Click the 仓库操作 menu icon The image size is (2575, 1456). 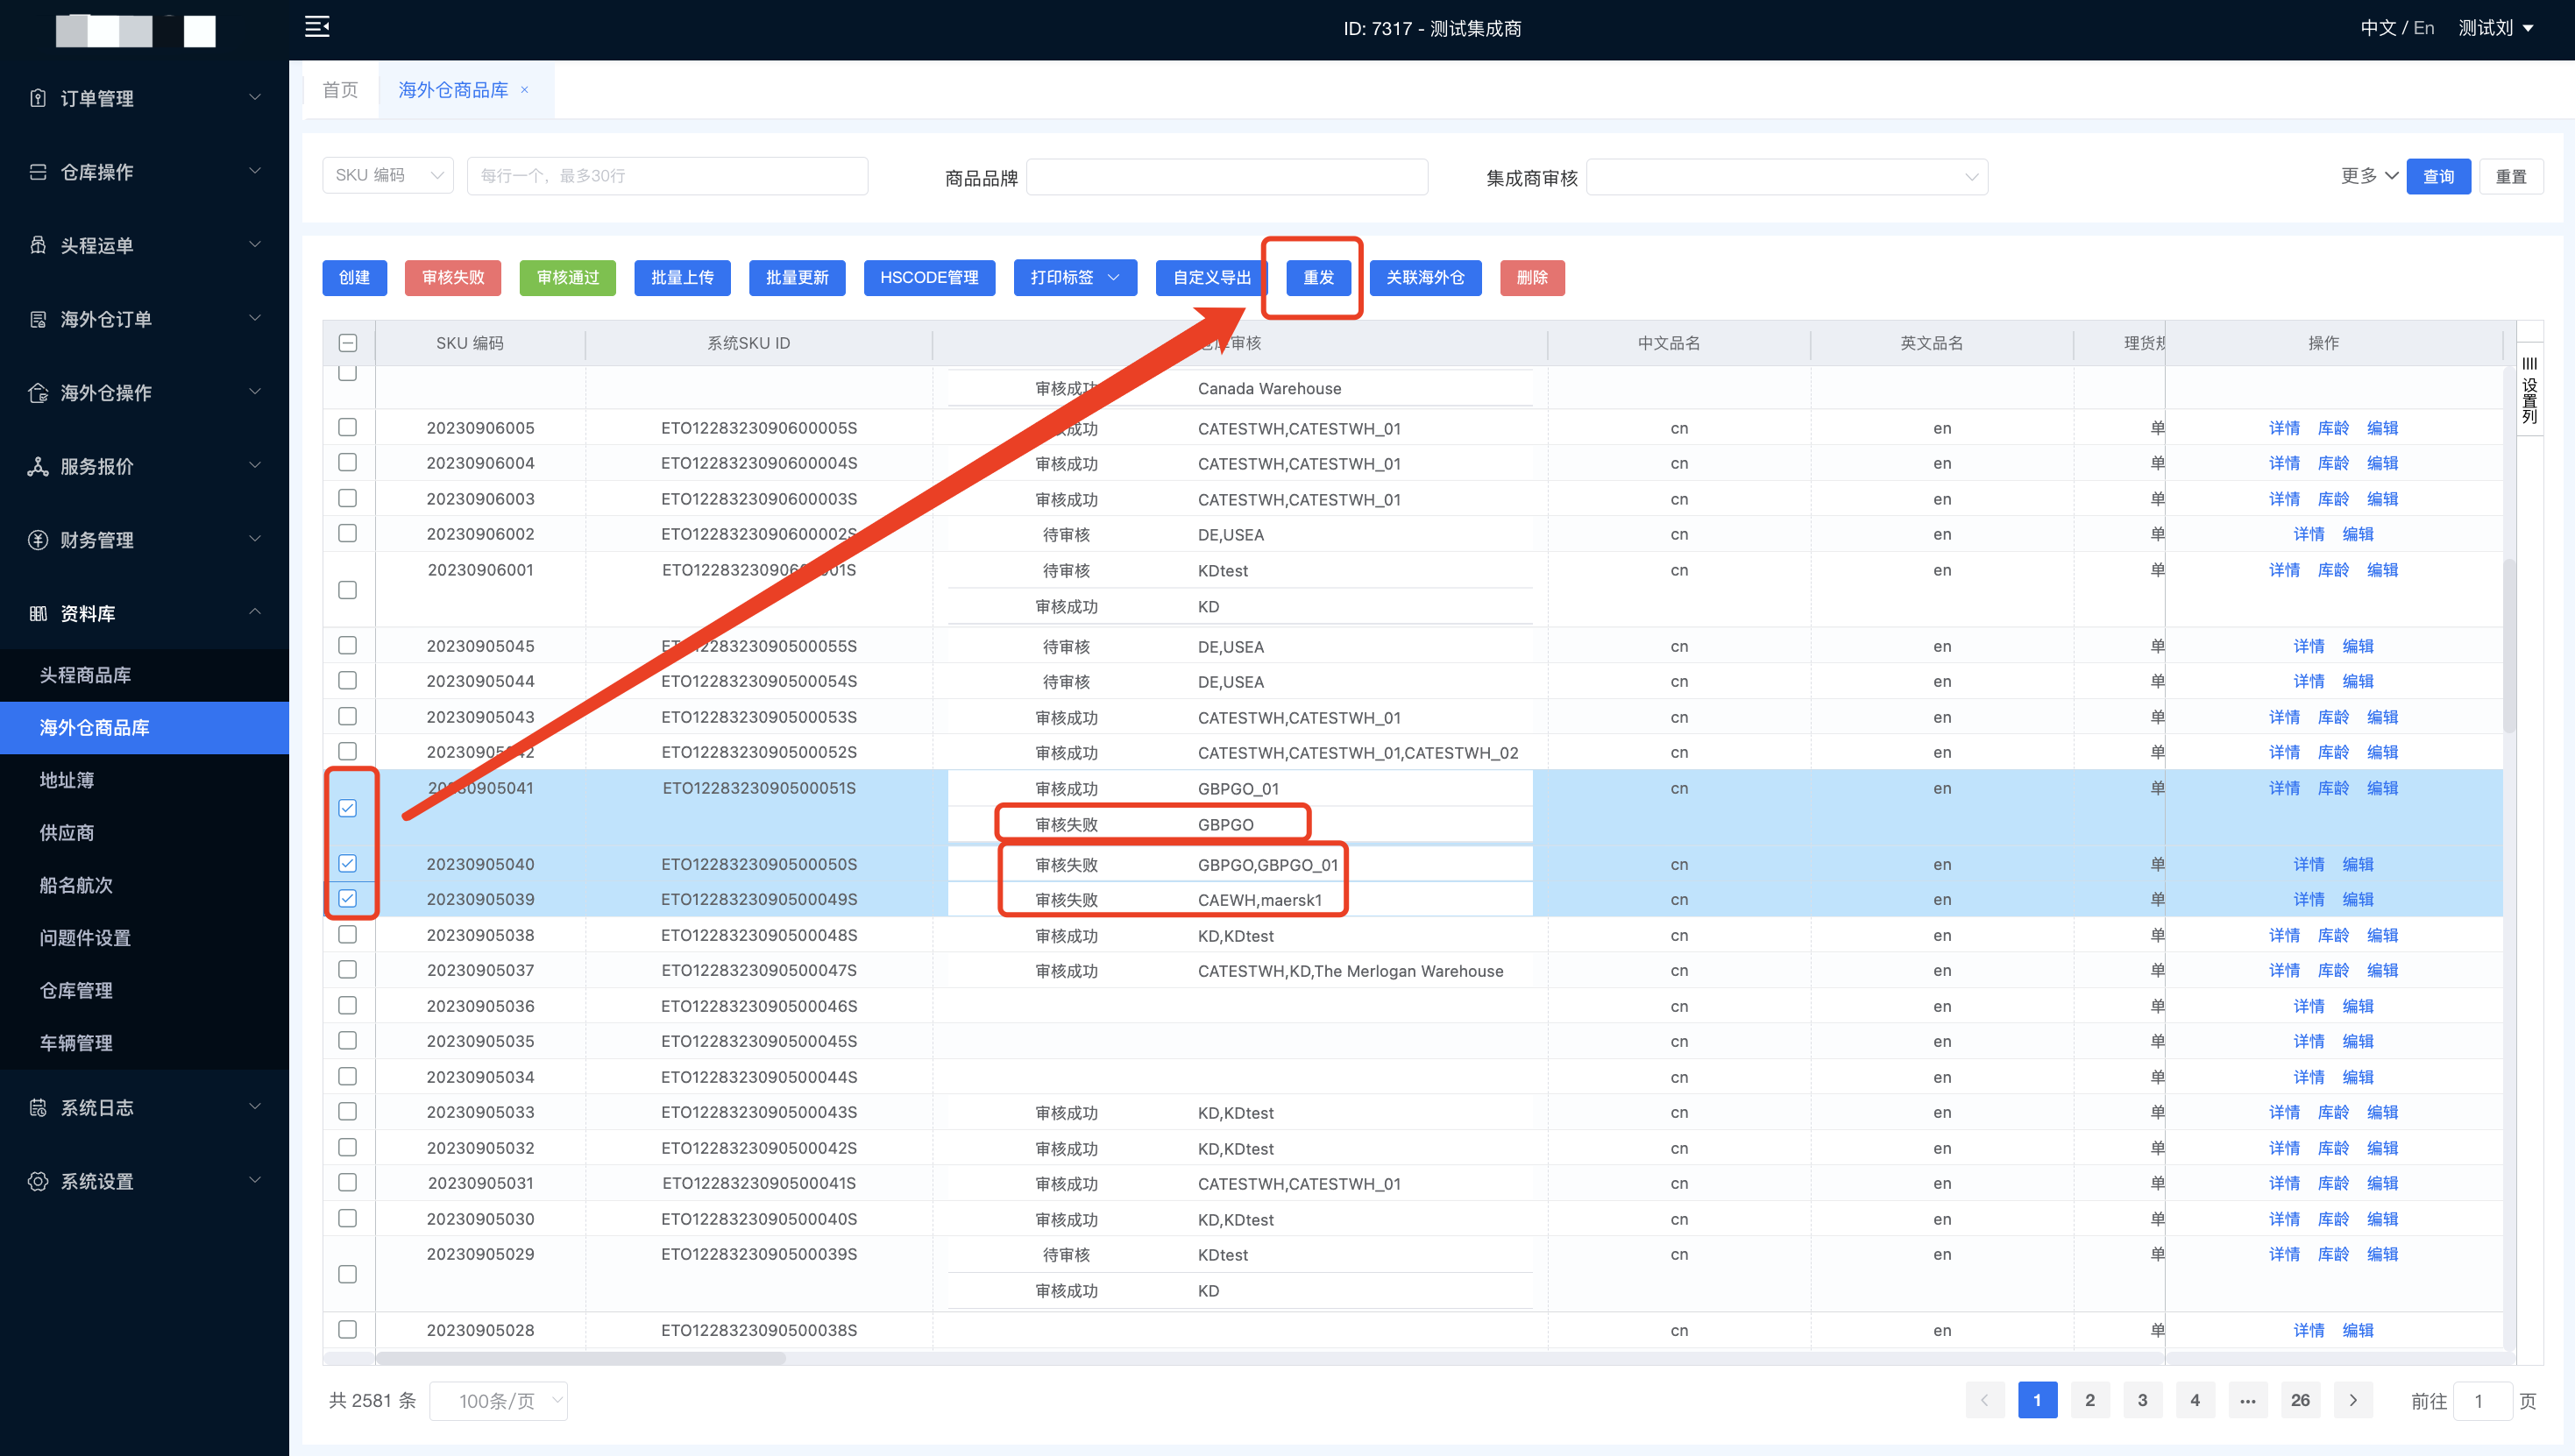pyautogui.click(x=38, y=172)
